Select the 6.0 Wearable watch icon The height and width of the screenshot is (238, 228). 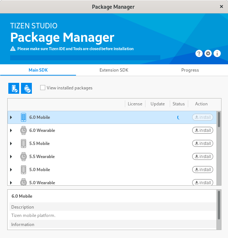tap(23, 130)
